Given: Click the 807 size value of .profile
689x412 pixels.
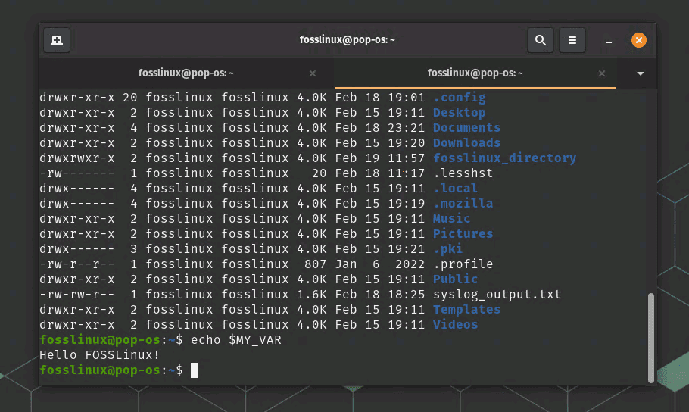Looking at the screenshot, I should tap(316, 264).
